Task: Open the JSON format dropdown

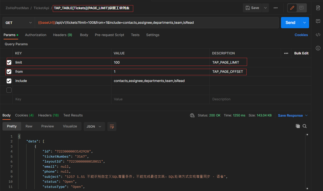Action: click(94, 127)
